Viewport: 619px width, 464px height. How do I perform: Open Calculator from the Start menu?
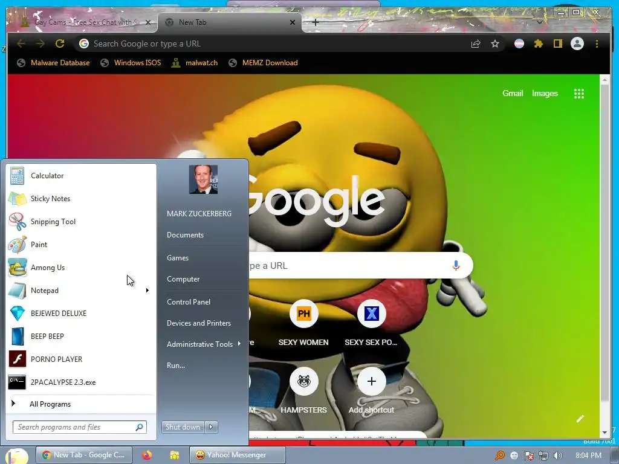pos(81,176)
